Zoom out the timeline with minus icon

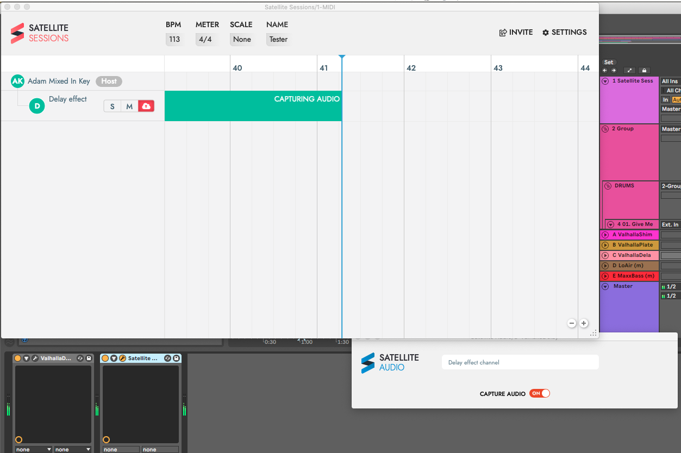pos(572,323)
